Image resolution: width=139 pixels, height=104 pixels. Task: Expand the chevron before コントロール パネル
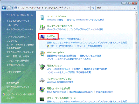[19, 8]
